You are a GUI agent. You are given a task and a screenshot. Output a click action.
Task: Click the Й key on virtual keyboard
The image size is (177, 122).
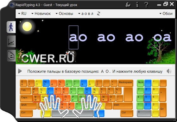click(35, 91)
